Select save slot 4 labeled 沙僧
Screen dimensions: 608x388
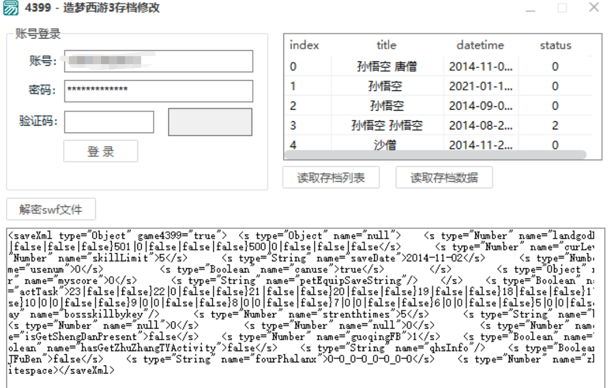tap(386, 145)
